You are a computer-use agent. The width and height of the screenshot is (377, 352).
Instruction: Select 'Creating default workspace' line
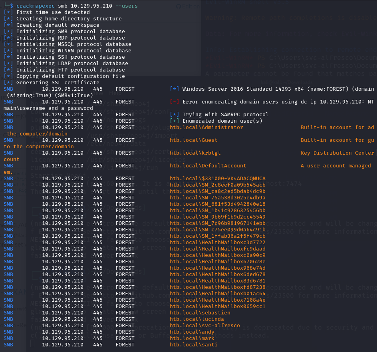click(58, 25)
